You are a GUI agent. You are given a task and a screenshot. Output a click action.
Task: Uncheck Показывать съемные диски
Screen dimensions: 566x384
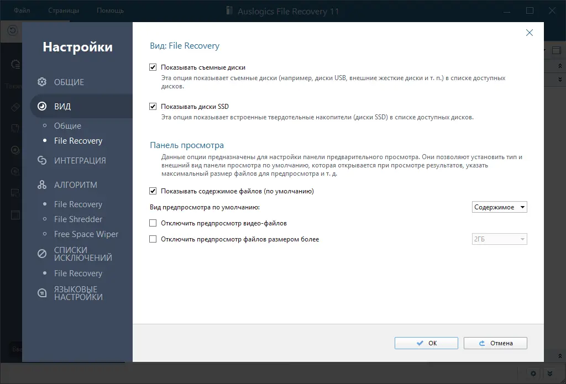click(x=153, y=67)
